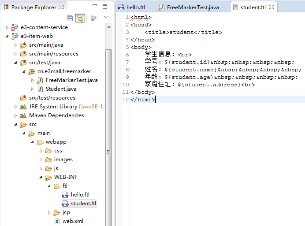Click the Package Explorer scroll-up arrow
Screen dimensions: 305x226
[x=109, y=27]
